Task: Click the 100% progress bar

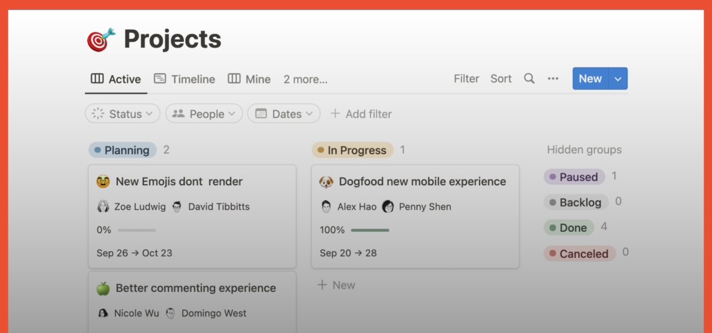Action: (x=370, y=230)
